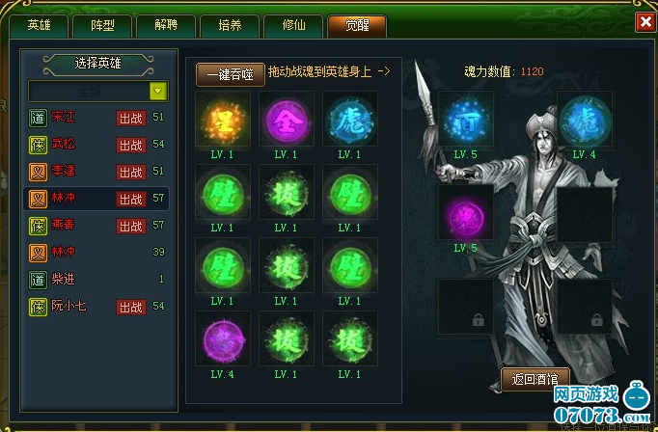Select the purple 全 soul orb

tap(287, 121)
